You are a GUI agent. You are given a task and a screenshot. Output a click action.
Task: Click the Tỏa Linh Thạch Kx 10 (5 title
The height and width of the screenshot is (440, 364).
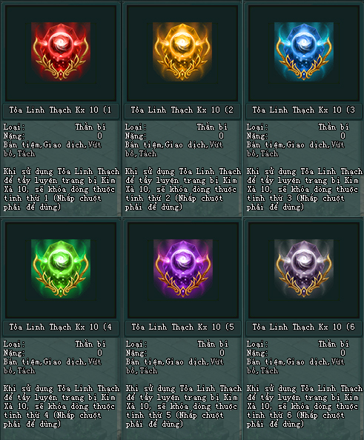[182, 327]
